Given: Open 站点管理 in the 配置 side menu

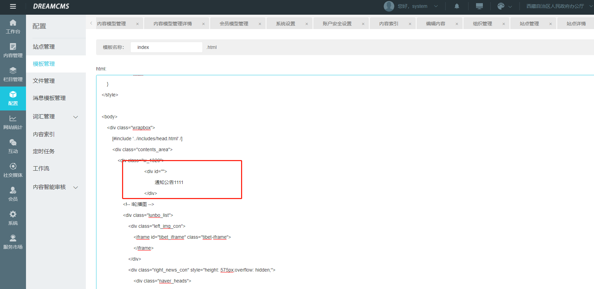Looking at the screenshot, I should [56, 47].
